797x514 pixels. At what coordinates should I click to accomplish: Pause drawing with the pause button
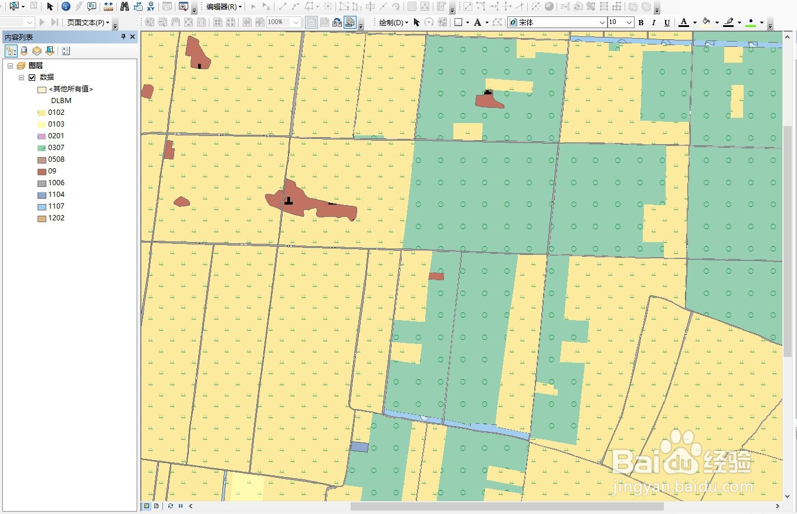coord(180,505)
